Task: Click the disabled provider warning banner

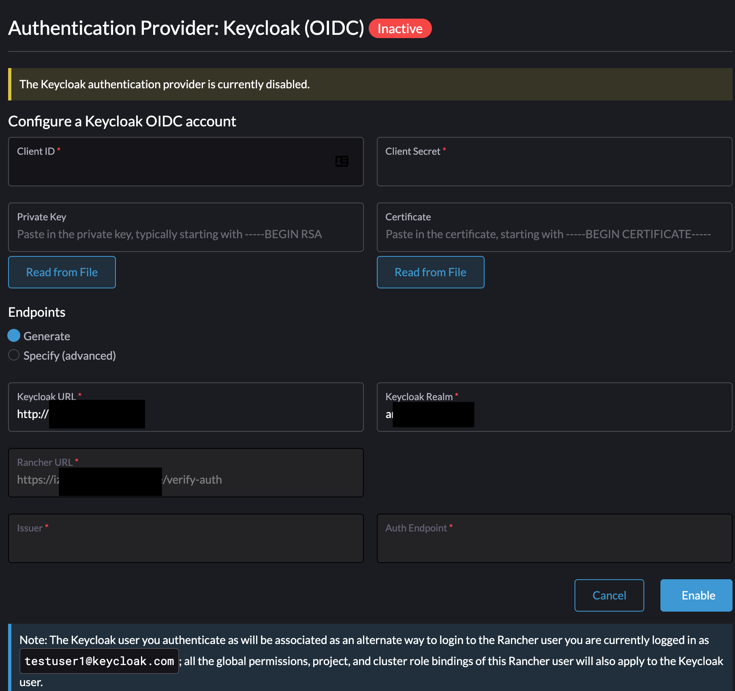Action: point(370,84)
